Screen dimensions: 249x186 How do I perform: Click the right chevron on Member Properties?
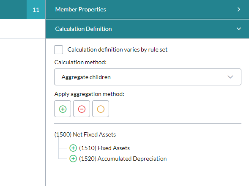(x=239, y=10)
